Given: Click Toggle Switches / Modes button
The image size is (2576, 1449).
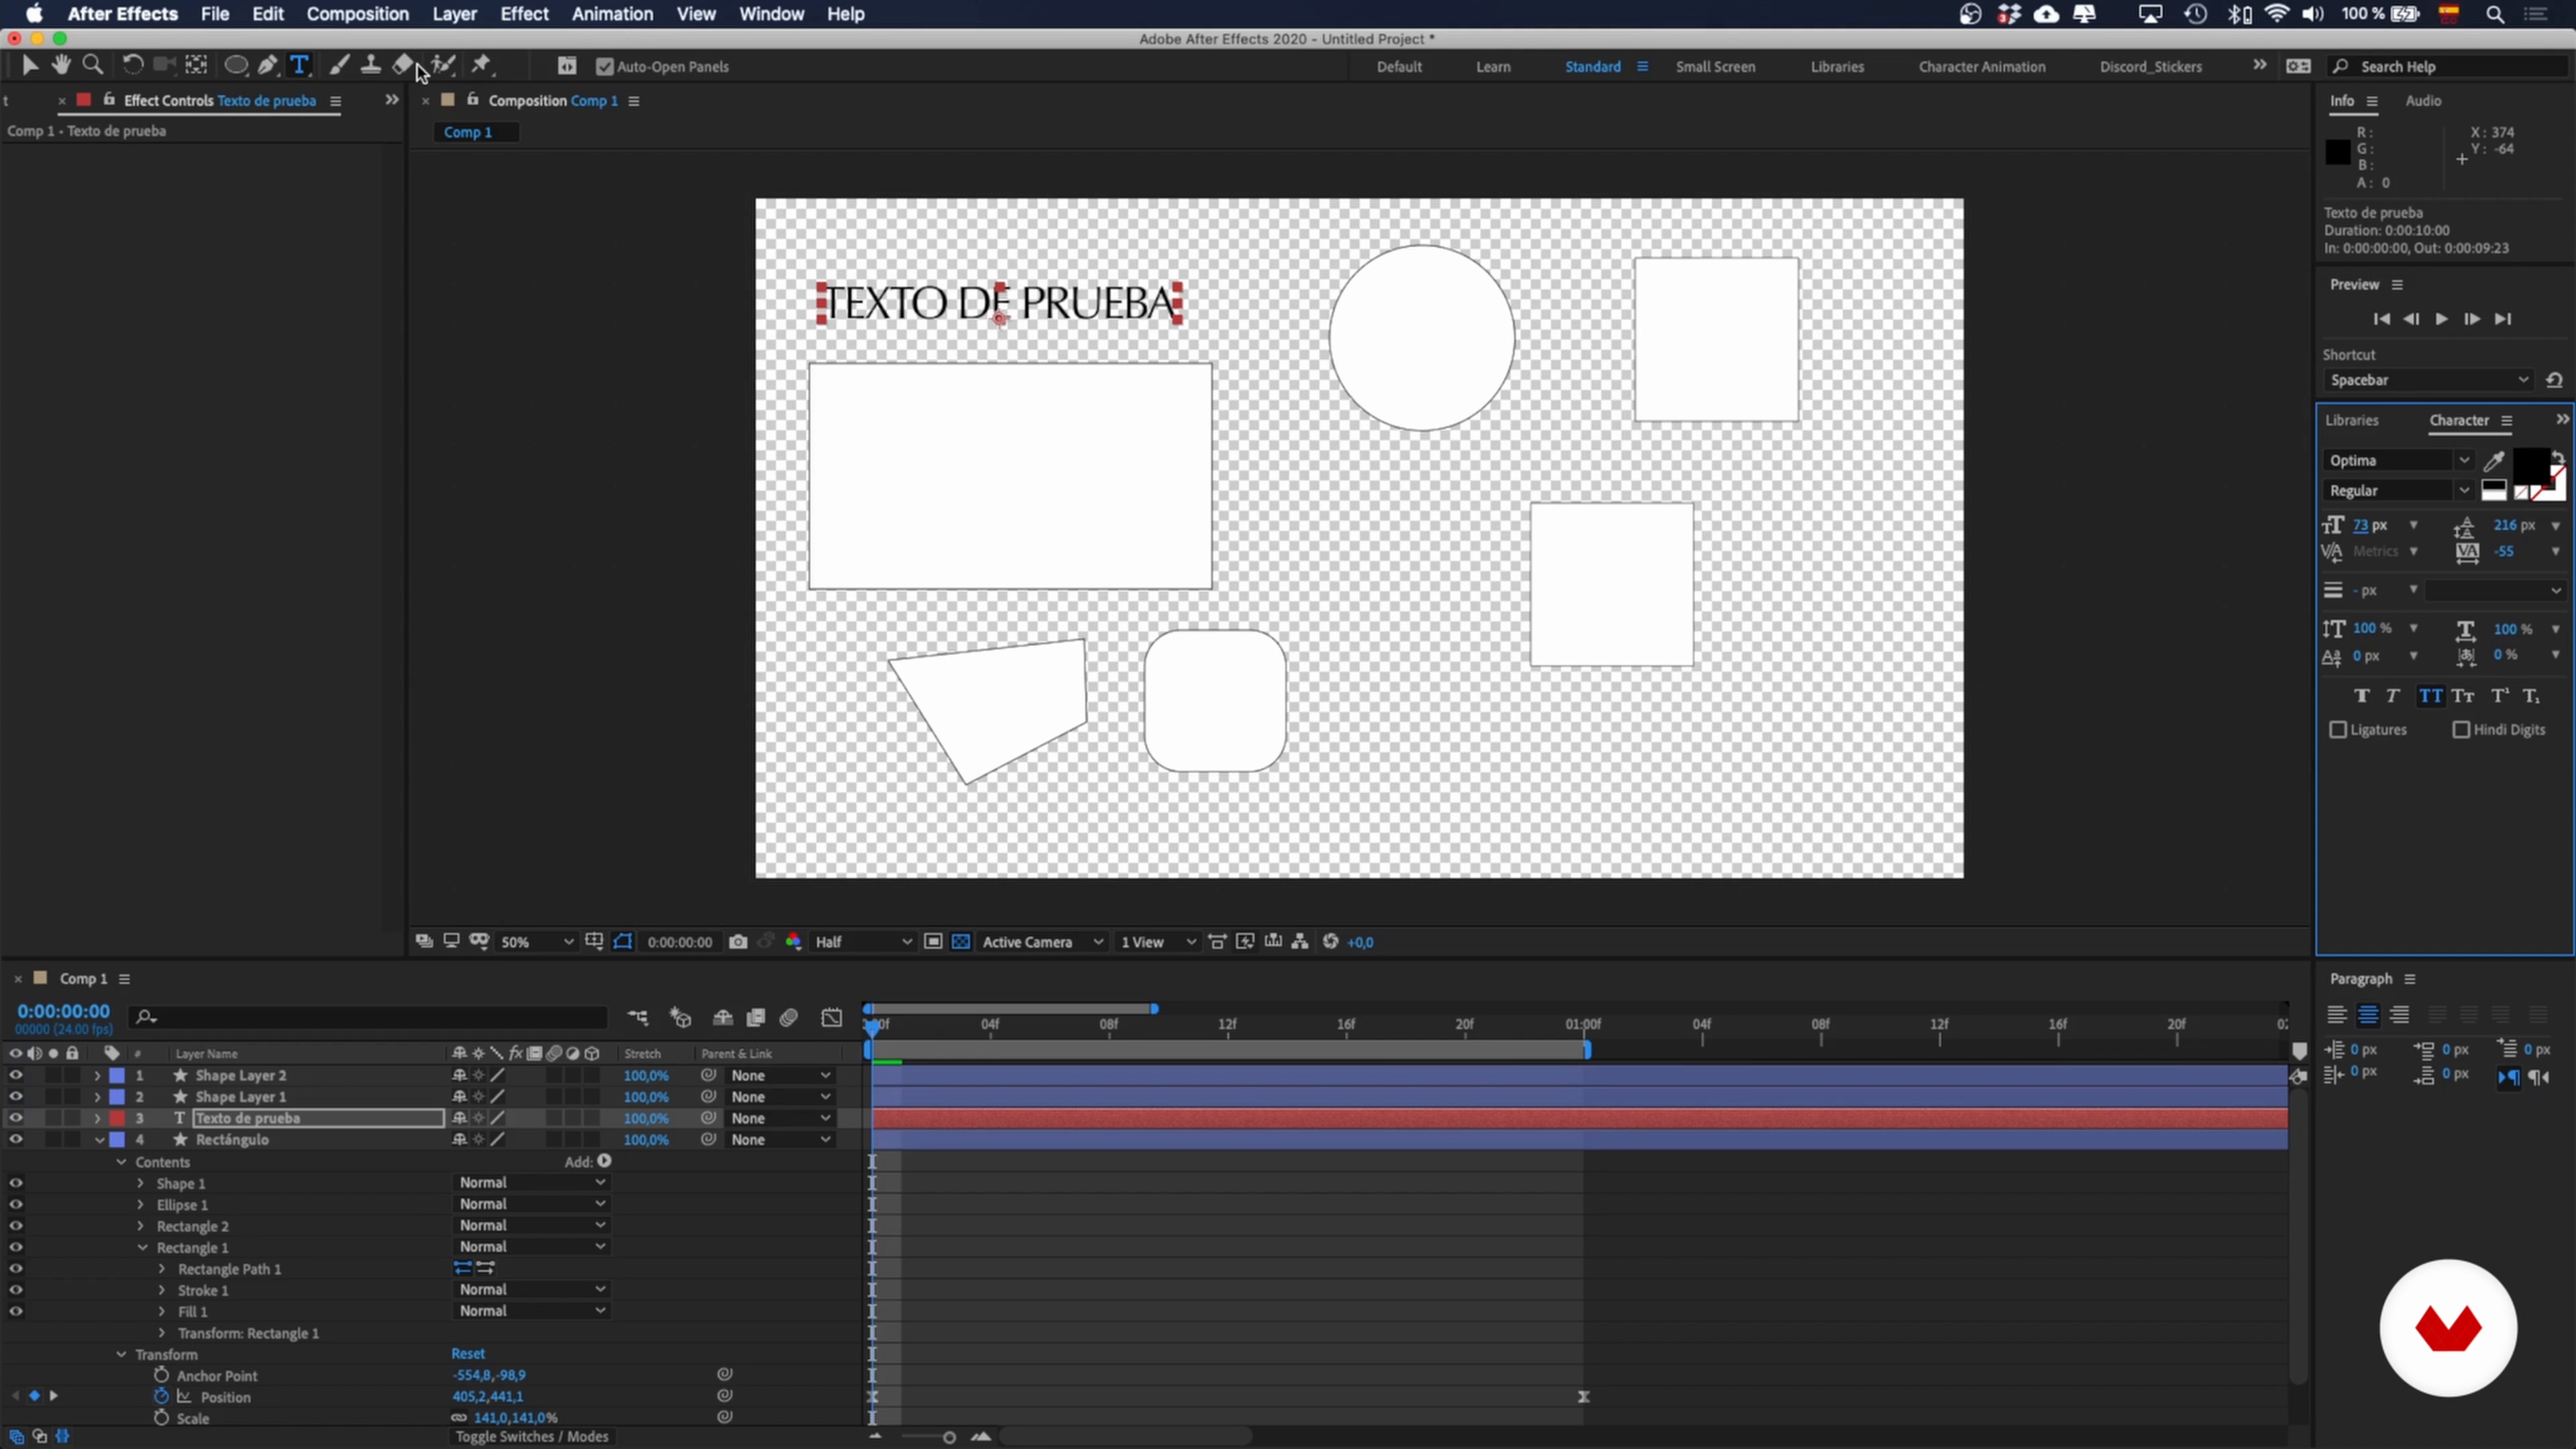Looking at the screenshot, I should (532, 1437).
